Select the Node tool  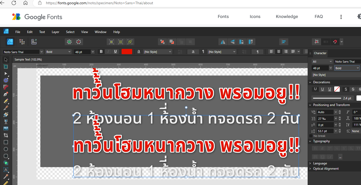click(6, 73)
